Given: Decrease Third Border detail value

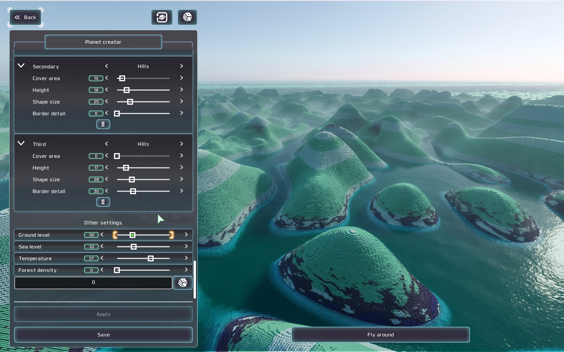Looking at the screenshot, I should click(107, 191).
